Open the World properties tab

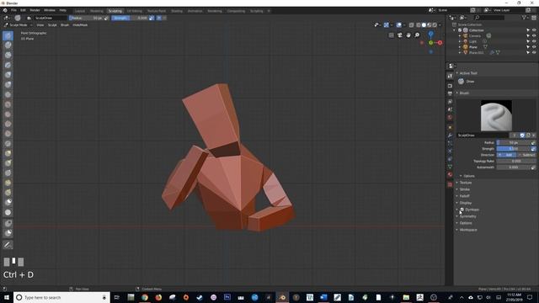click(450, 118)
